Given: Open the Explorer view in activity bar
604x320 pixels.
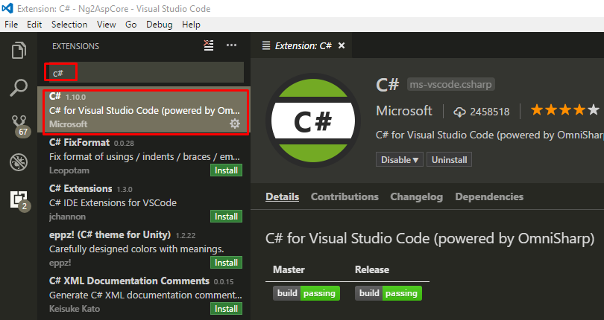Looking at the screenshot, I should (19, 51).
